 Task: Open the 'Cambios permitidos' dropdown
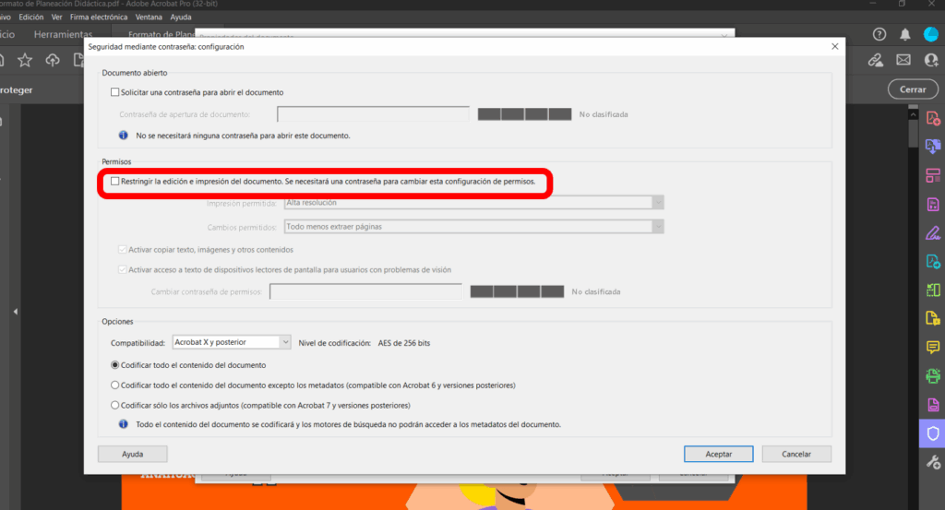tap(473, 226)
